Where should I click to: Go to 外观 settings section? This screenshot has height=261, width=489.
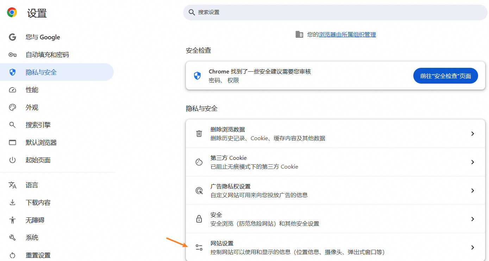[32, 107]
